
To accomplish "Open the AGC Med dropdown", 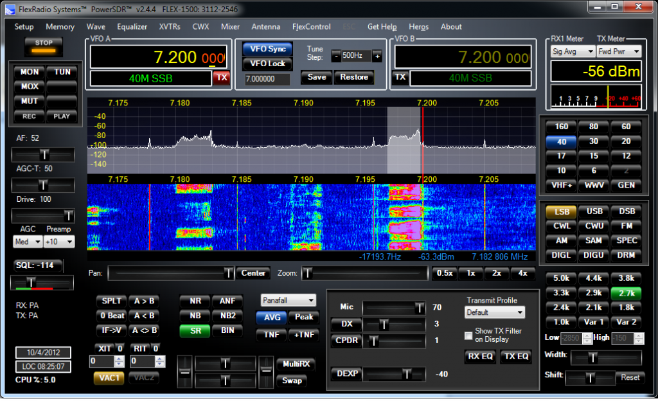I will (28, 242).
